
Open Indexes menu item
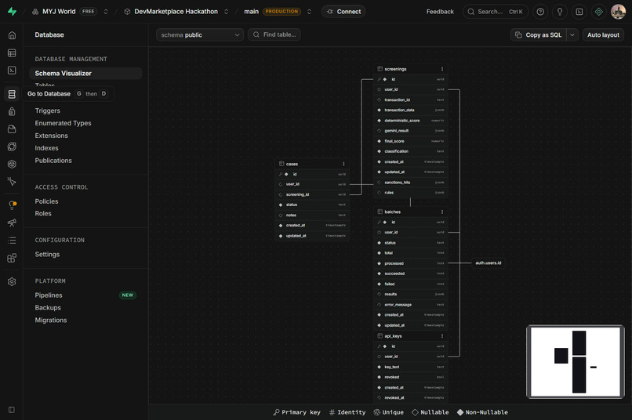click(46, 148)
